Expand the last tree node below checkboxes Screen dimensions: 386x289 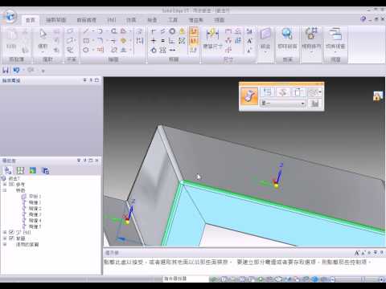5,244
